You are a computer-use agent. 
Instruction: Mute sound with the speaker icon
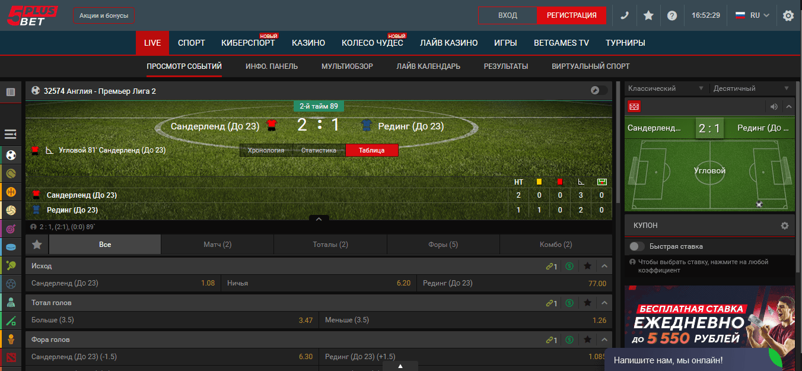click(774, 107)
